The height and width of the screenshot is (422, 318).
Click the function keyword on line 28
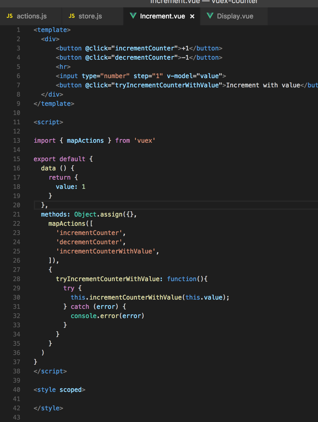click(x=182, y=279)
